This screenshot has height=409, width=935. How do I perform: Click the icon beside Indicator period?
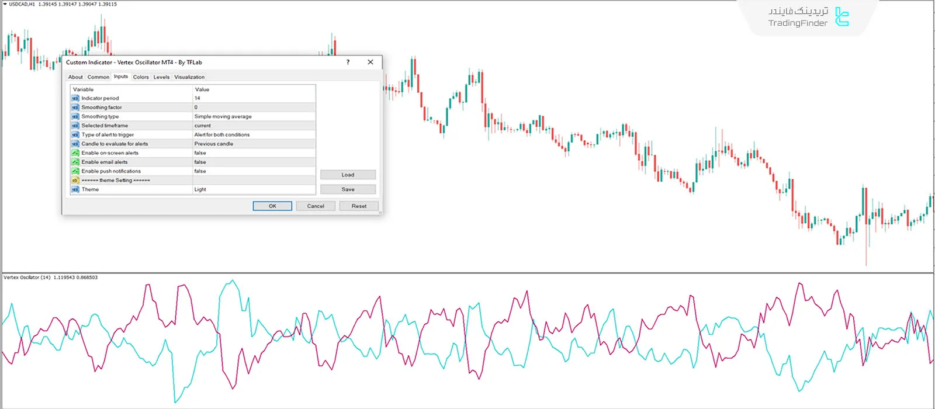75,98
